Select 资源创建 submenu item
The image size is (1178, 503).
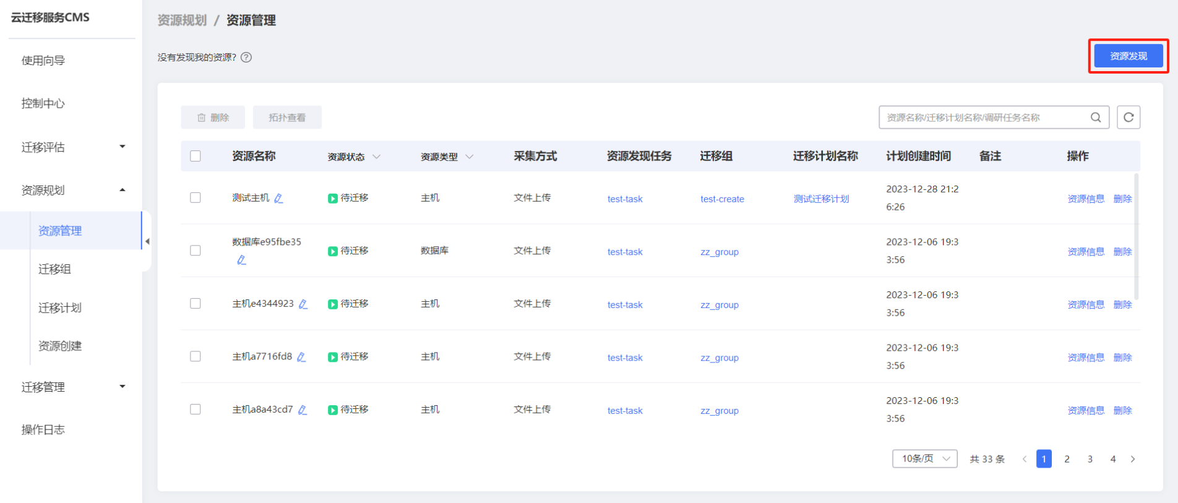[x=60, y=346]
